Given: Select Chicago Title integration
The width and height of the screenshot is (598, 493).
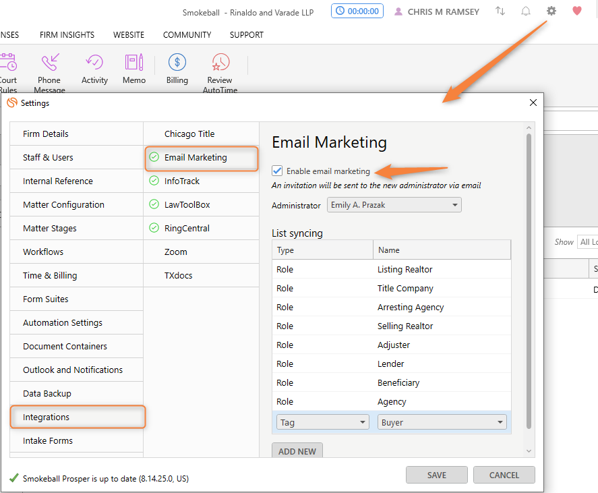Looking at the screenshot, I should 202,134.
